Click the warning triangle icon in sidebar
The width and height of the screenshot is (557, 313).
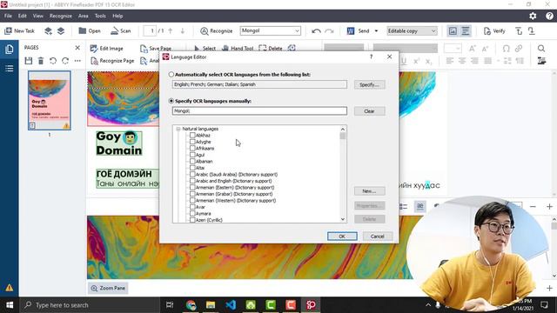point(10,288)
